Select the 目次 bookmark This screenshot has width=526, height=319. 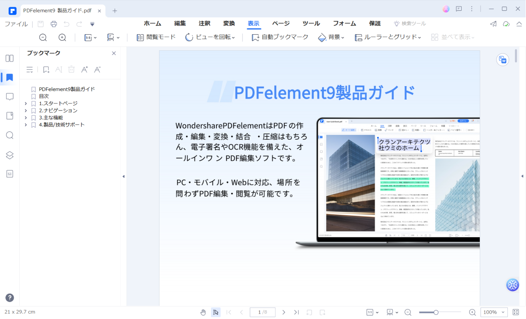click(44, 96)
